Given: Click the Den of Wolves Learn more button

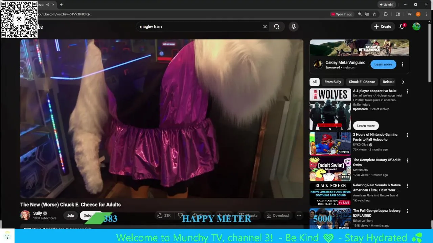Looking at the screenshot, I should point(366,126).
